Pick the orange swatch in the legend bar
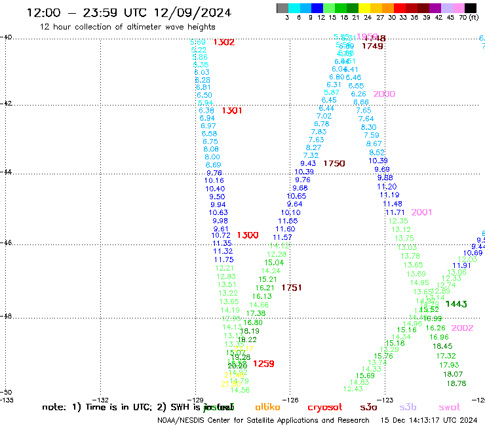This screenshot has width=485, height=426. 388,8
